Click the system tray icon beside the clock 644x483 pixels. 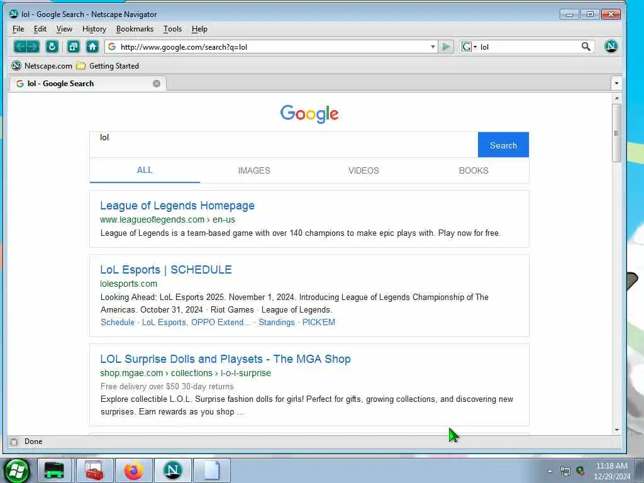coord(580,471)
